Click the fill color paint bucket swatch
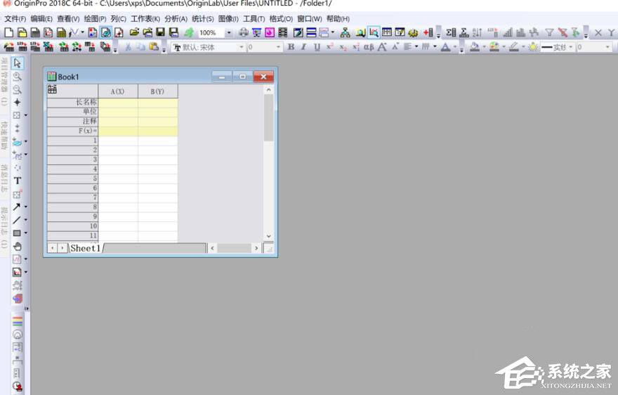Image resolution: width=618 pixels, height=395 pixels. click(x=475, y=47)
